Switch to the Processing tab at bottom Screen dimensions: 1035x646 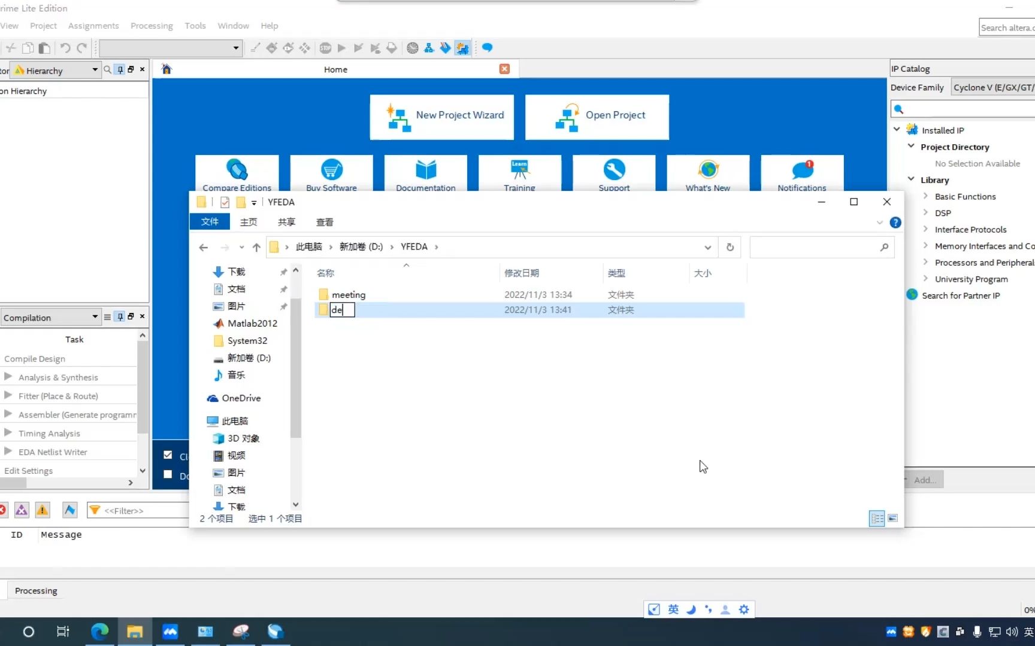36,590
